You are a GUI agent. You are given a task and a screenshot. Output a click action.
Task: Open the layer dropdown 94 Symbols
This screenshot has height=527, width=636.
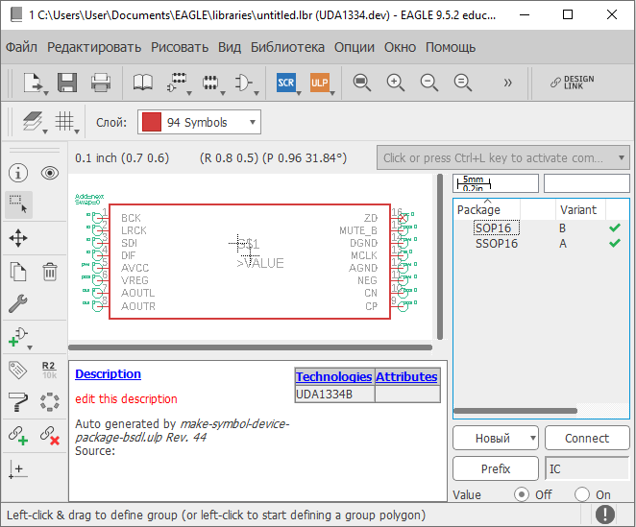[199, 122]
